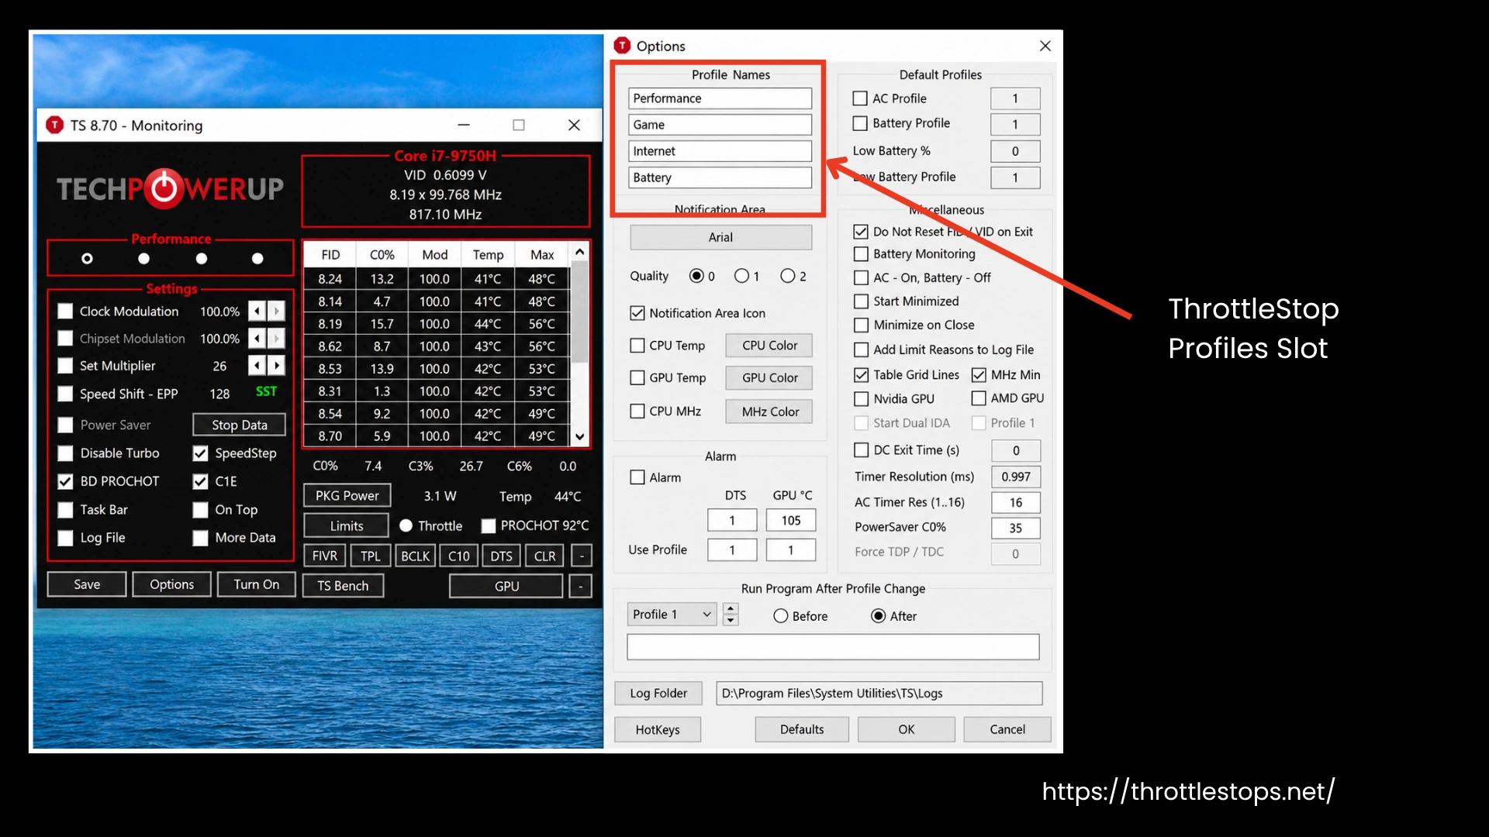Toggle Notification Area Icon checkbox

click(637, 313)
